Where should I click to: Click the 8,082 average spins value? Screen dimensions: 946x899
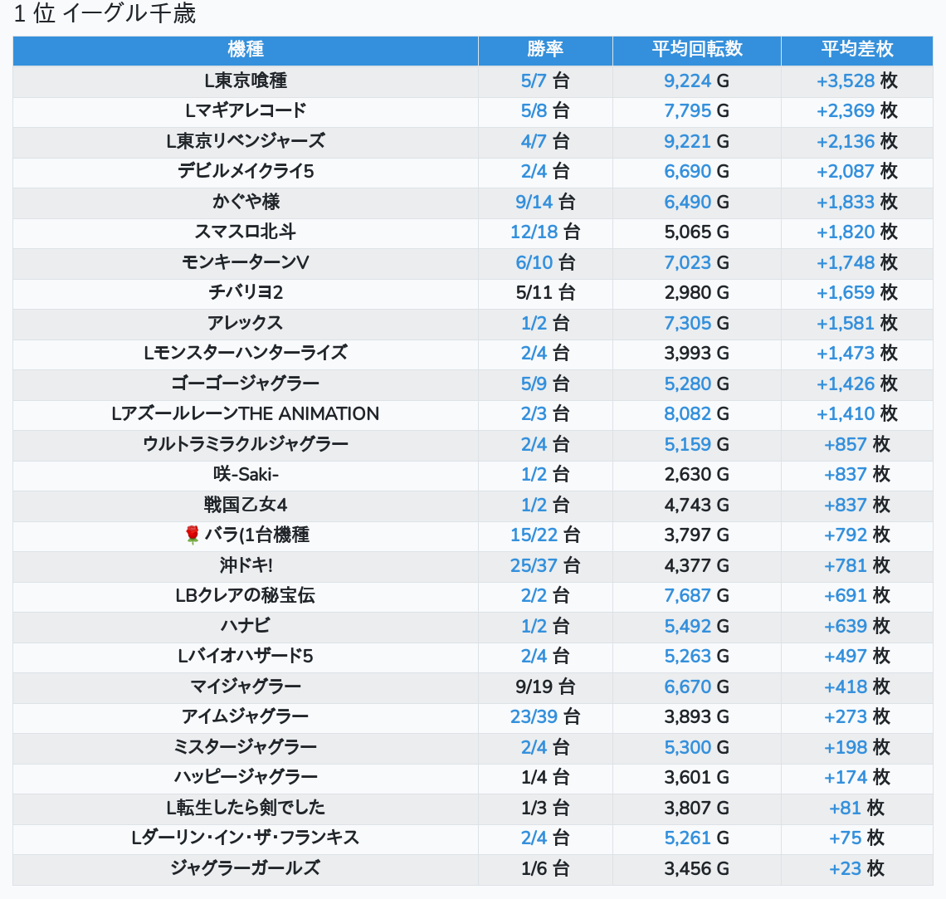[688, 414]
